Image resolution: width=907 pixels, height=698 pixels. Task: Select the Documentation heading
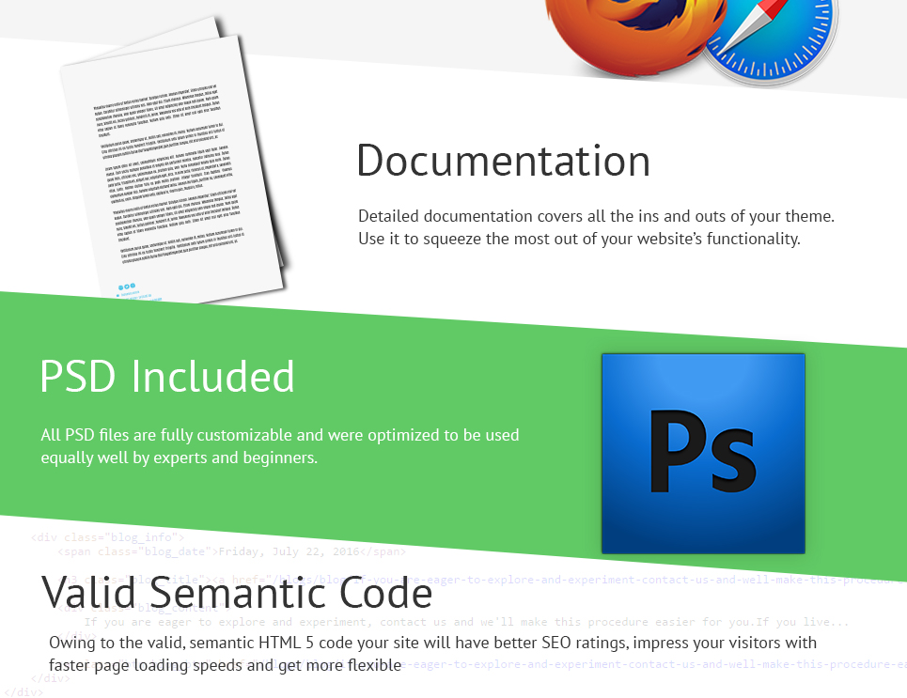click(503, 161)
